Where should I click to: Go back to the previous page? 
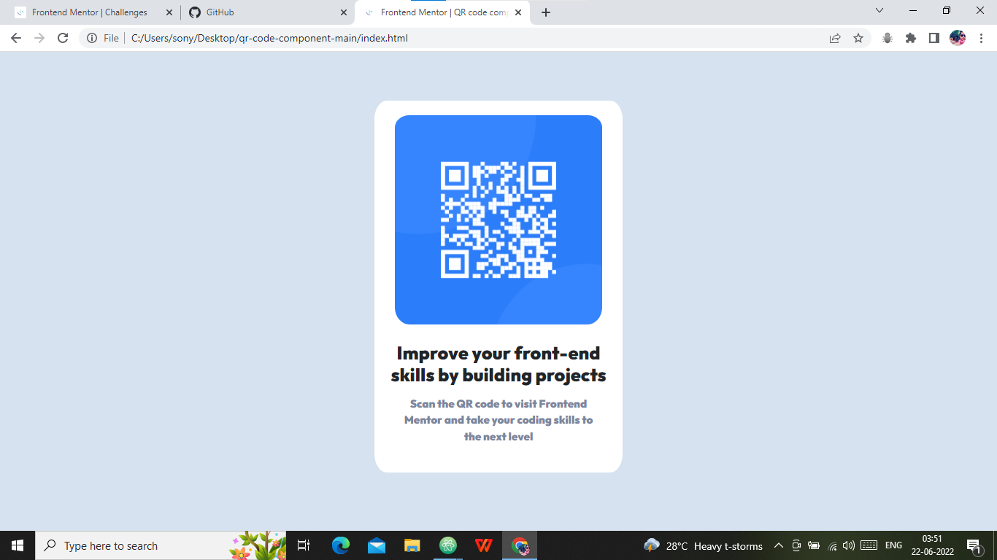click(x=16, y=38)
